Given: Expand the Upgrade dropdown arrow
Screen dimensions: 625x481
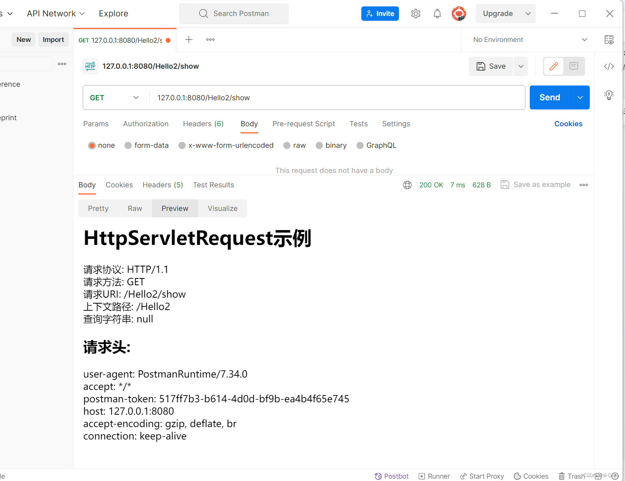Looking at the screenshot, I should pyautogui.click(x=528, y=14).
